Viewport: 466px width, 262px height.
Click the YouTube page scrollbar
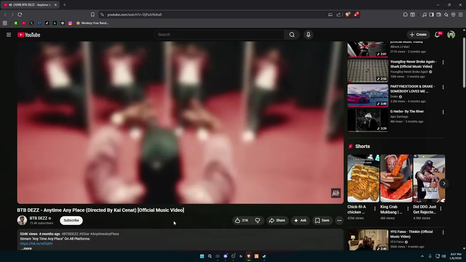pyautogui.click(x=464, y=62)
